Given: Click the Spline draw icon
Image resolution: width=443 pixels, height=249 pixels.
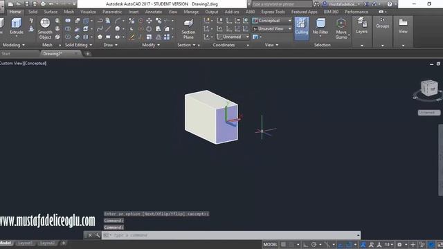Looking at the screenshot, I should pyautogui.click(x=100, y=29).
